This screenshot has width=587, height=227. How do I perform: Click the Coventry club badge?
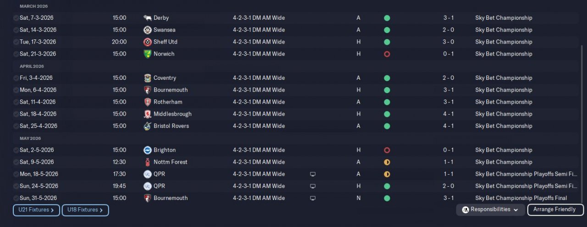[x=147, y=78]
